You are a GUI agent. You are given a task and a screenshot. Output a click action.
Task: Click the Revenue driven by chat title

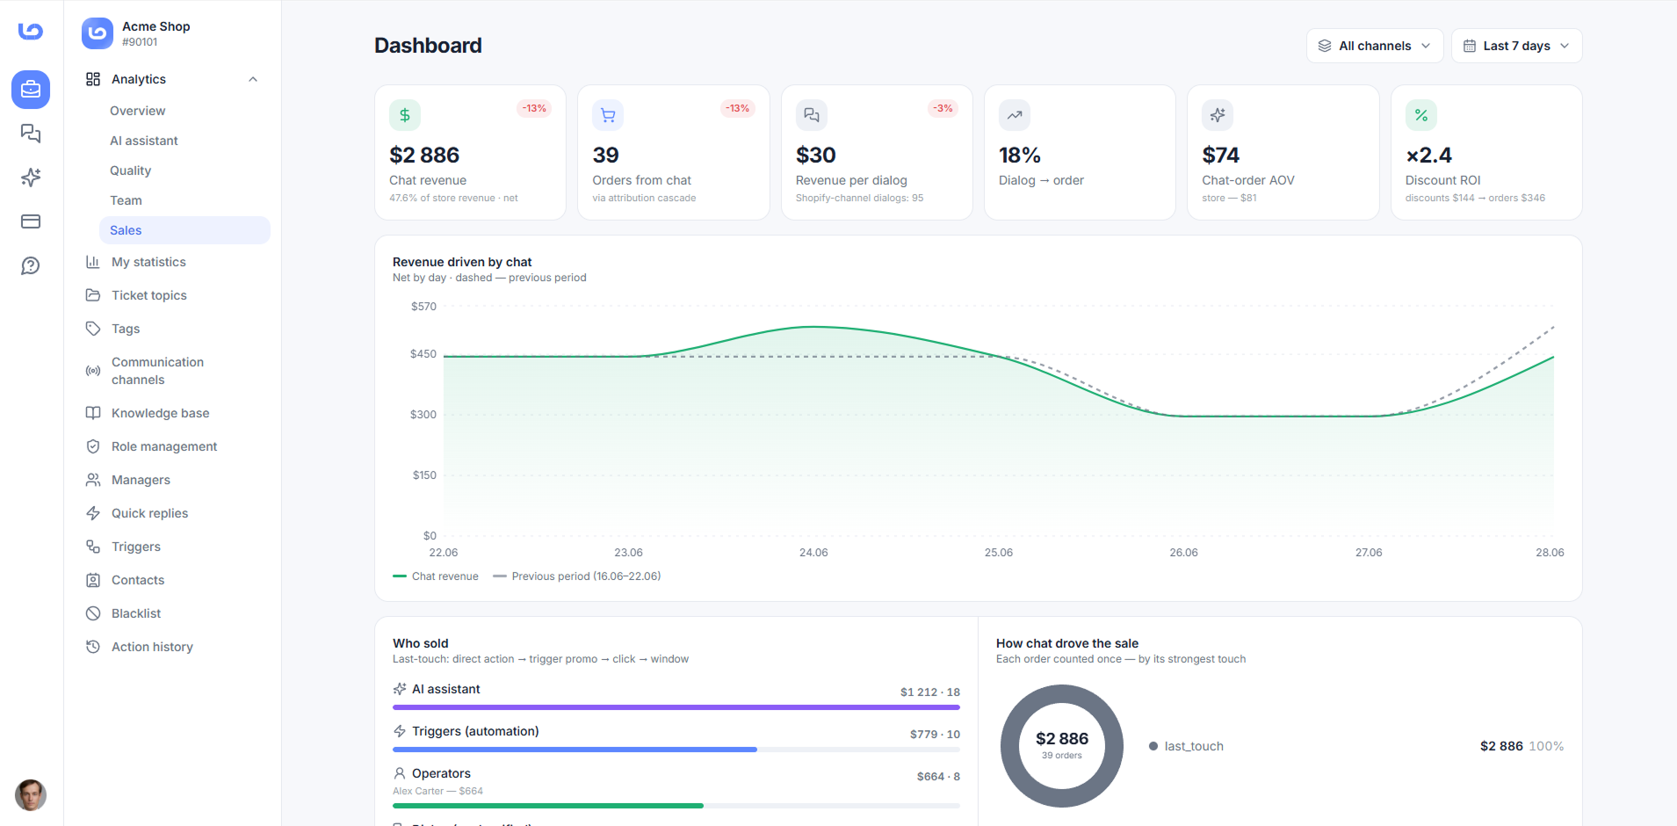(462, 262)
